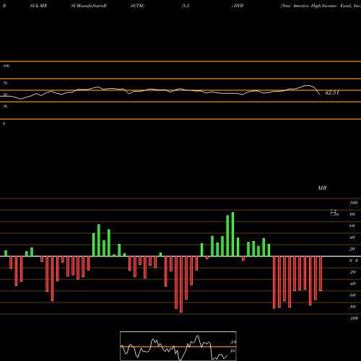Click the longest red MR histogram bar
Image resolution: width=361 pixels, height=361 pixels.
pos(181,284)
